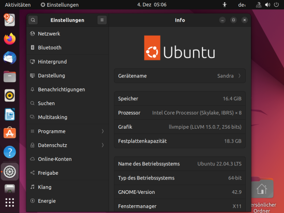Open the accessibility menu in top bar
The image size is (284, 213).
225,5
